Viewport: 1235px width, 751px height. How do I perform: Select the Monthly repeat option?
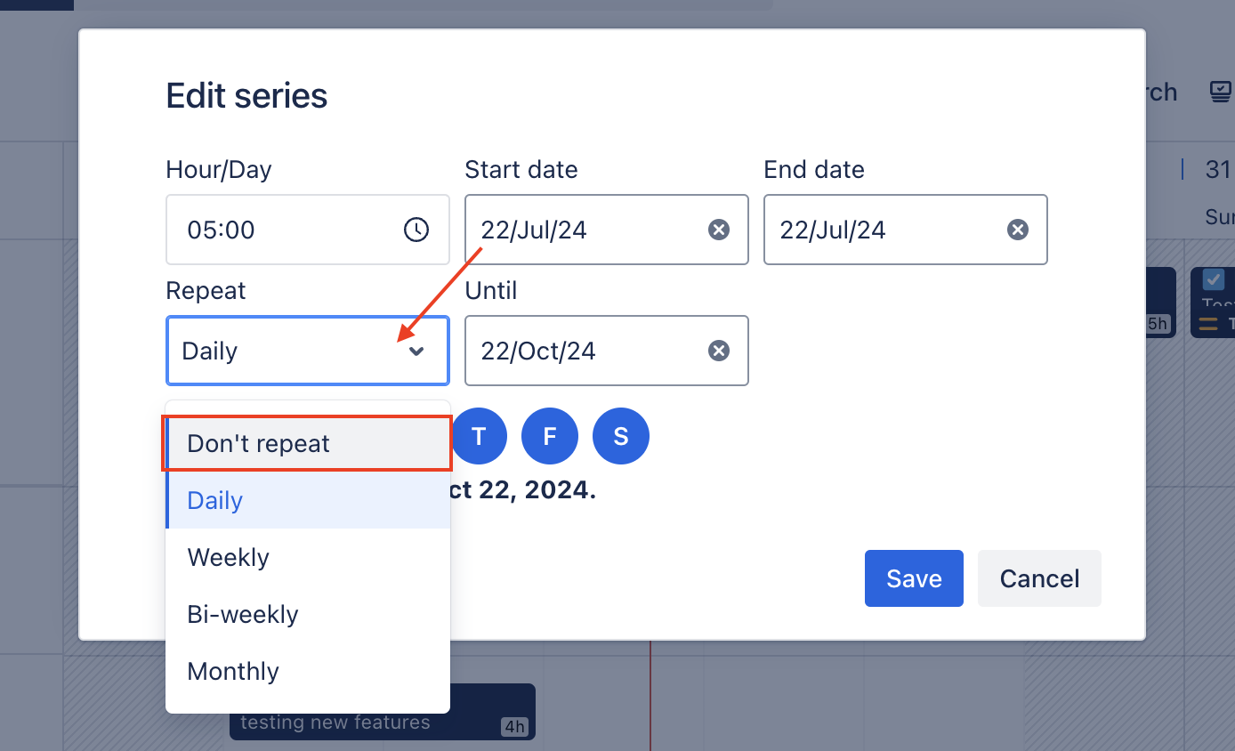click(308, 671)
